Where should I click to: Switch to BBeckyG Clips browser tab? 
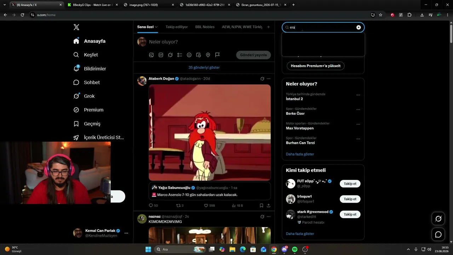(92, 5)
